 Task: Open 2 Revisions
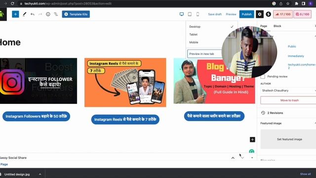click(275, 113)
